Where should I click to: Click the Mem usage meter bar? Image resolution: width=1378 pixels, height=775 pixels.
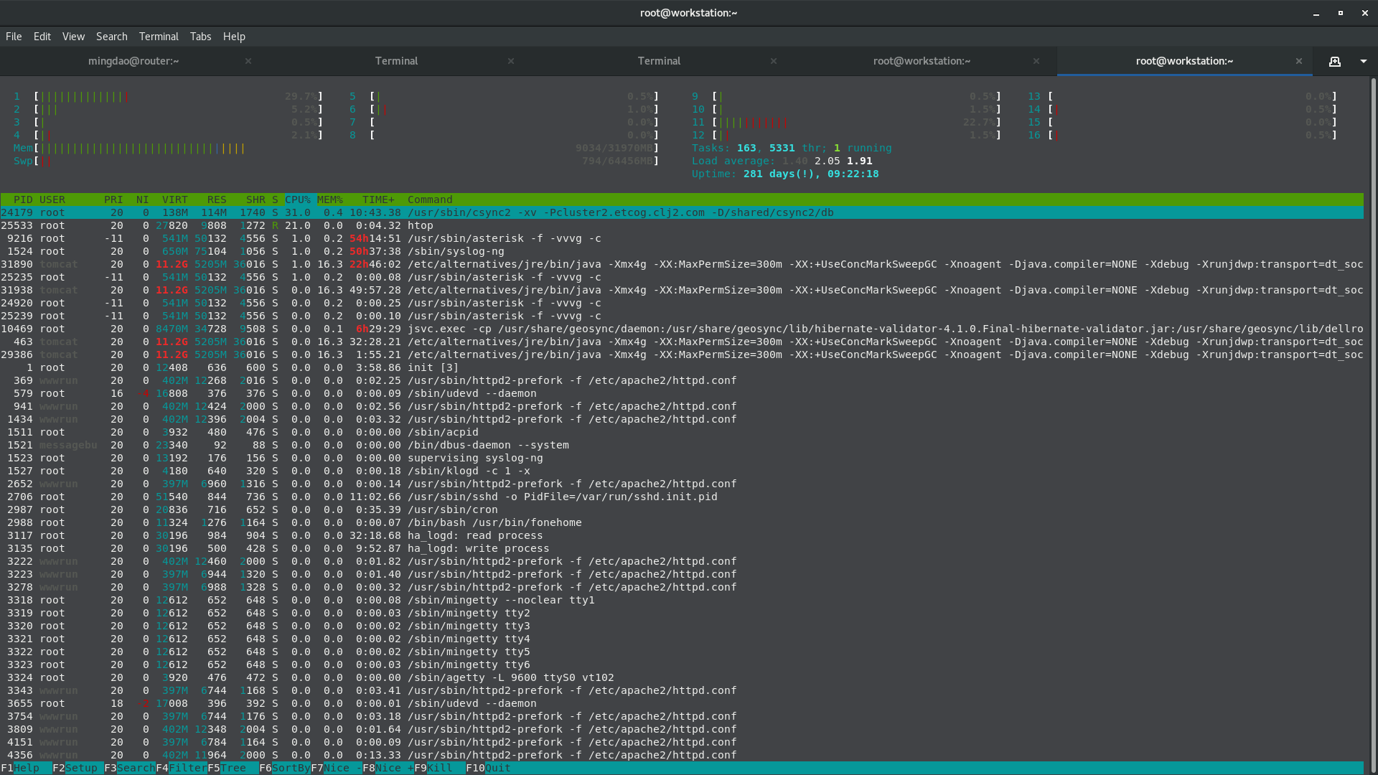click(x=336, y=148)
